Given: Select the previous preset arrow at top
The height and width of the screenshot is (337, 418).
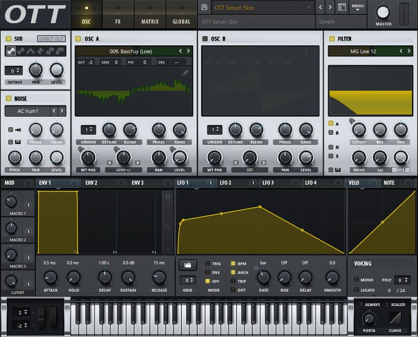Looking at the screenshot, I should (x=320, y=7).
